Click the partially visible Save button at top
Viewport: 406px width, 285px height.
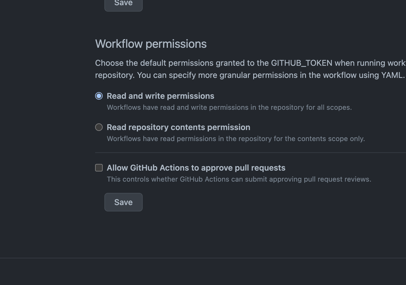pyautogui.click(x=123, y=5)
